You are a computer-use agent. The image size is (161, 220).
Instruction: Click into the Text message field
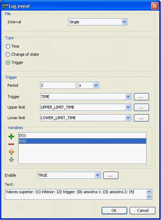point(76,194)
